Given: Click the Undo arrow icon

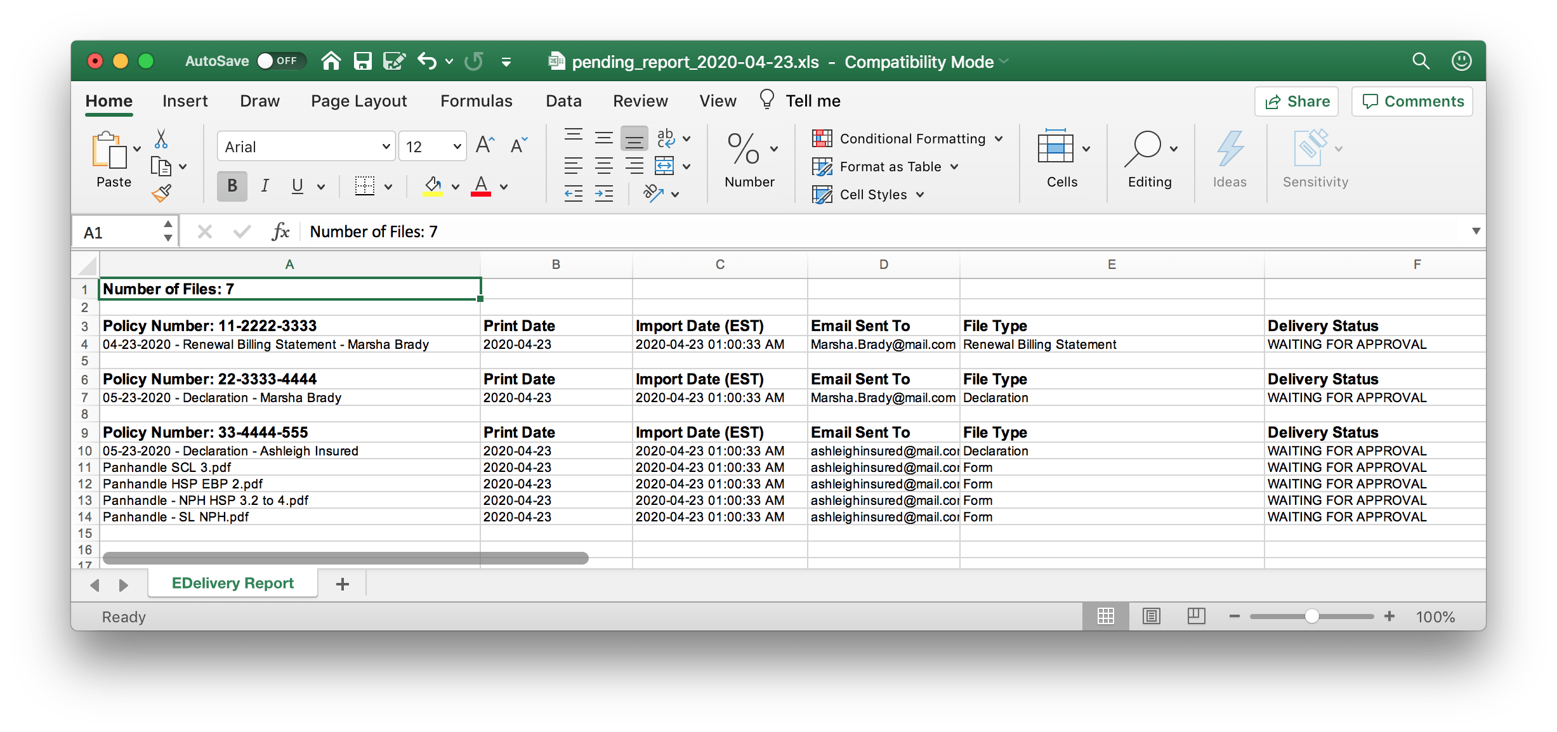Looking at the screenshot, I should 427,62.
